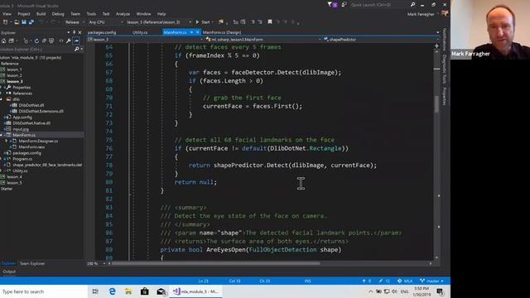Select lesson_1 project in Solution Explorer
The image size is (530, 298).
coord(14,70)
